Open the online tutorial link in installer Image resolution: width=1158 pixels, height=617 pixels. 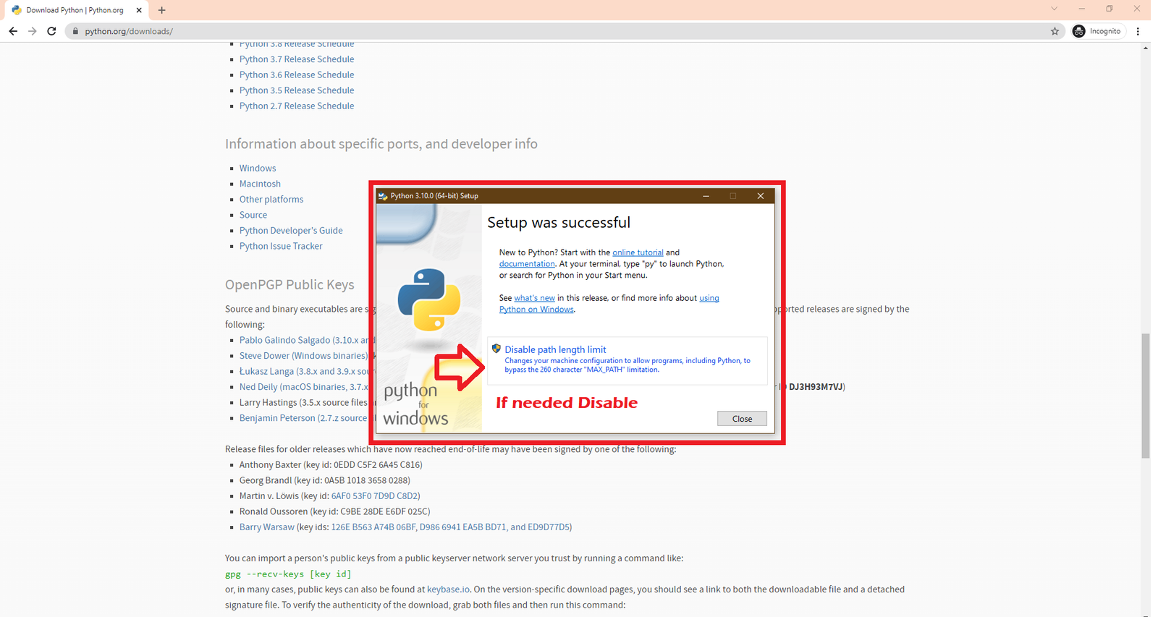coord(638,252)
